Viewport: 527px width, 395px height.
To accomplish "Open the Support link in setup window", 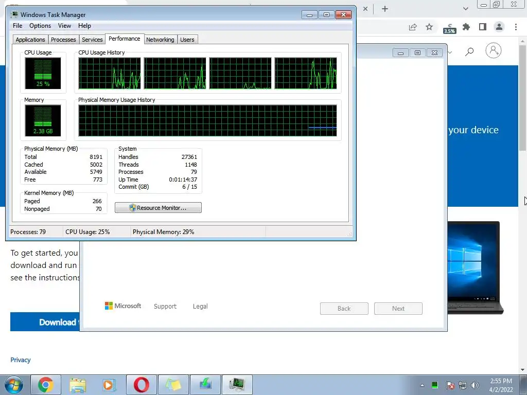I will click(x=165, y=307).
